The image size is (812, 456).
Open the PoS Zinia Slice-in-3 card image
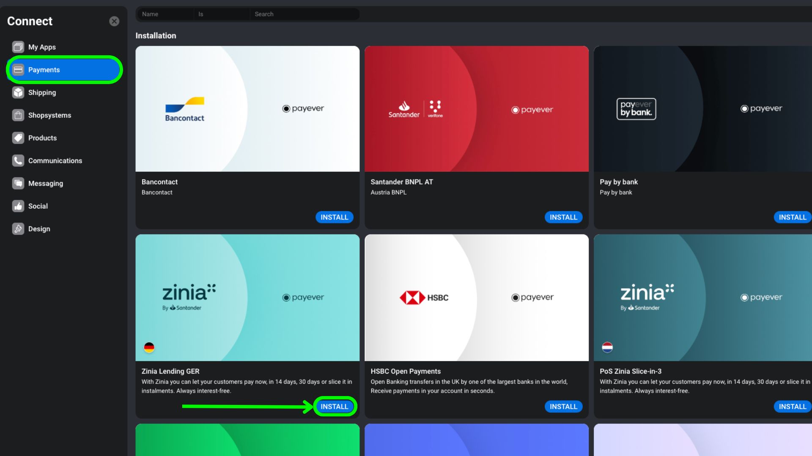pos(703,298)
